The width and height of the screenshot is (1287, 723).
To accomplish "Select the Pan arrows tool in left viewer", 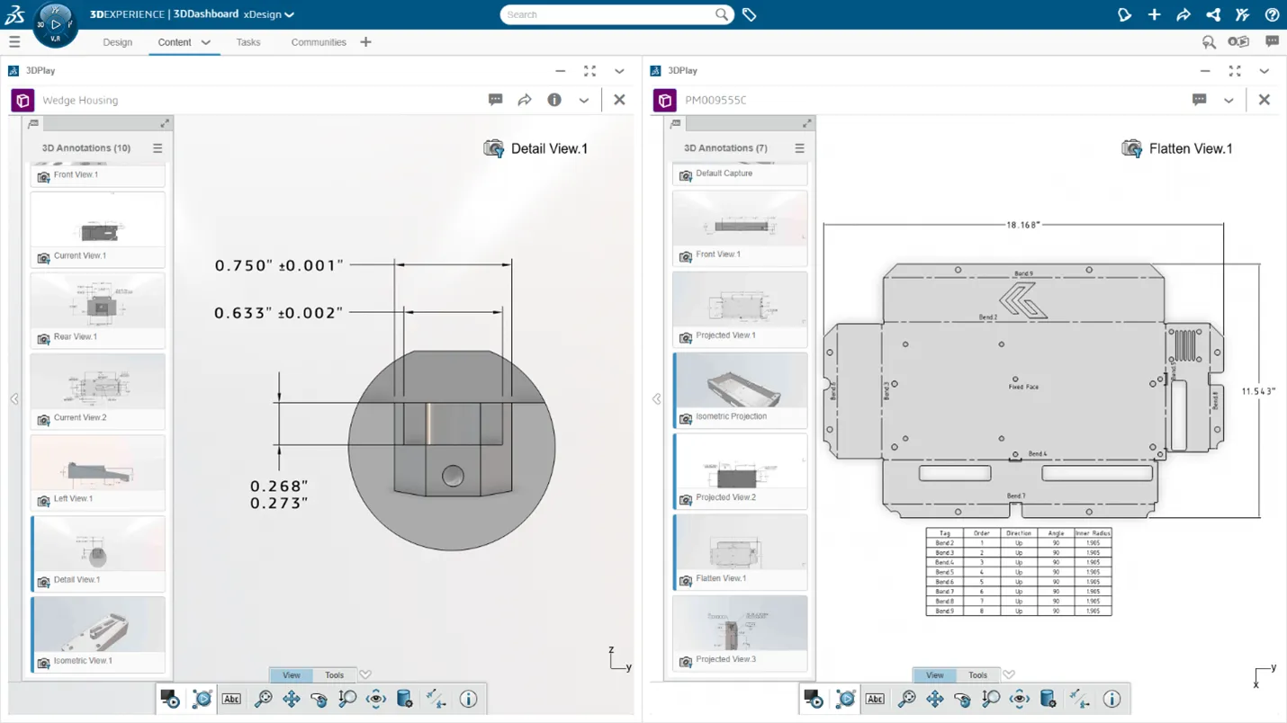I will (292, 699).
